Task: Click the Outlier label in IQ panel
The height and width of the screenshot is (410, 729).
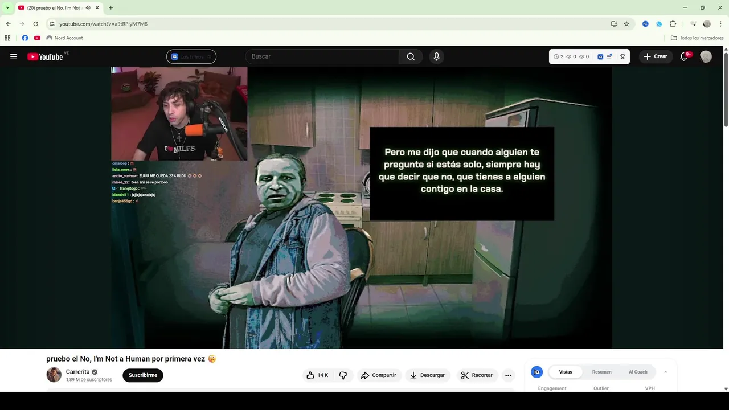Action: (x=601, y=388)
